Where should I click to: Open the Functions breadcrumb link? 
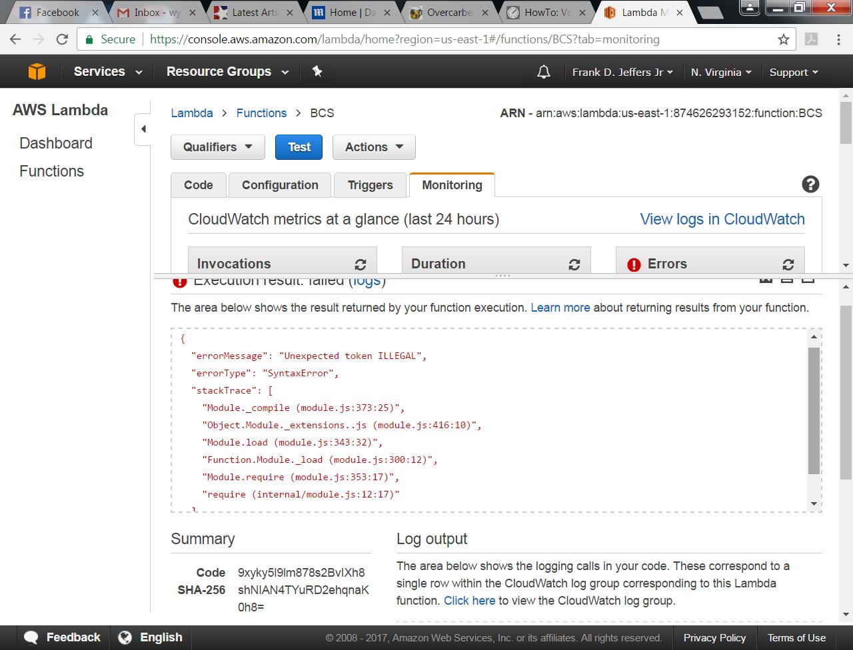[261, 113]
